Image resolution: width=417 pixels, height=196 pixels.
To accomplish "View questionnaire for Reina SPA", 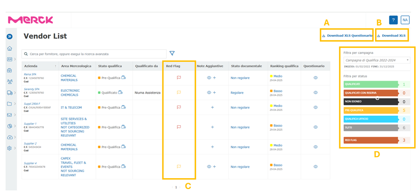I will 316,78.
